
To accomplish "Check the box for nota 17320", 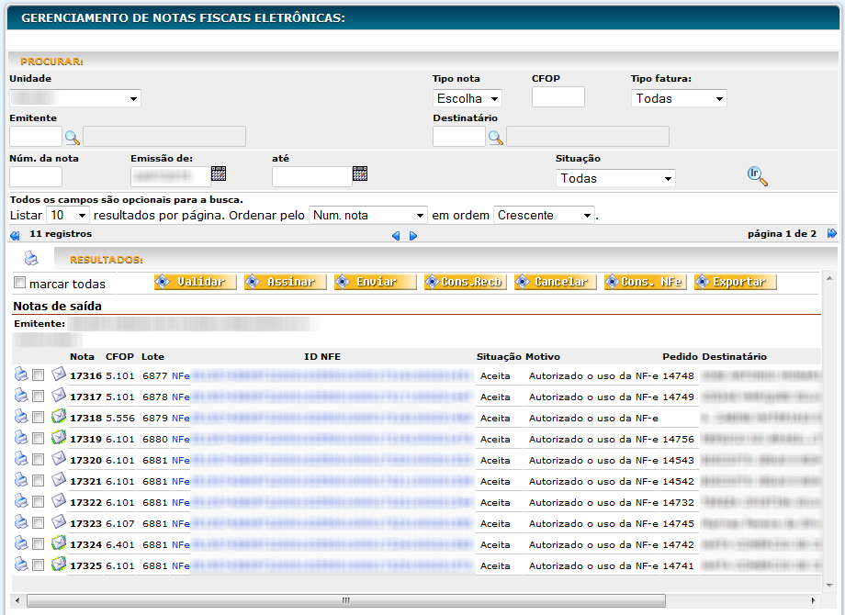I will (x=38, y=459).
